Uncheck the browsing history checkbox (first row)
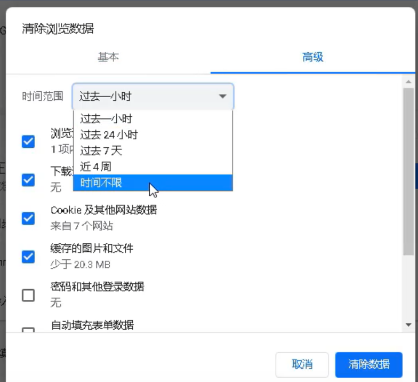The height and width of the screenshot is (382, 418). (28, 141)
